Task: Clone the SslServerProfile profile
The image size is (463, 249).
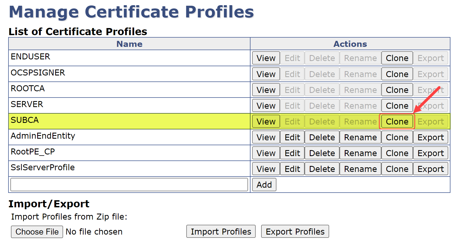Action: point(397,169)
